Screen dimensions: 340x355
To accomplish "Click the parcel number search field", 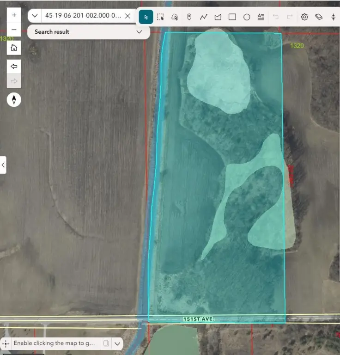I will [82, 16].
